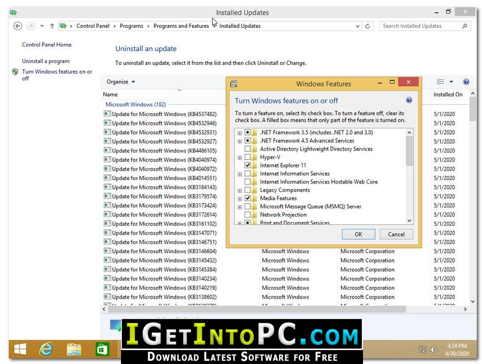This screenshot has height=364, width=484.
Task: Click the Internet Explorer 11 folder icon
Action: 255,166
